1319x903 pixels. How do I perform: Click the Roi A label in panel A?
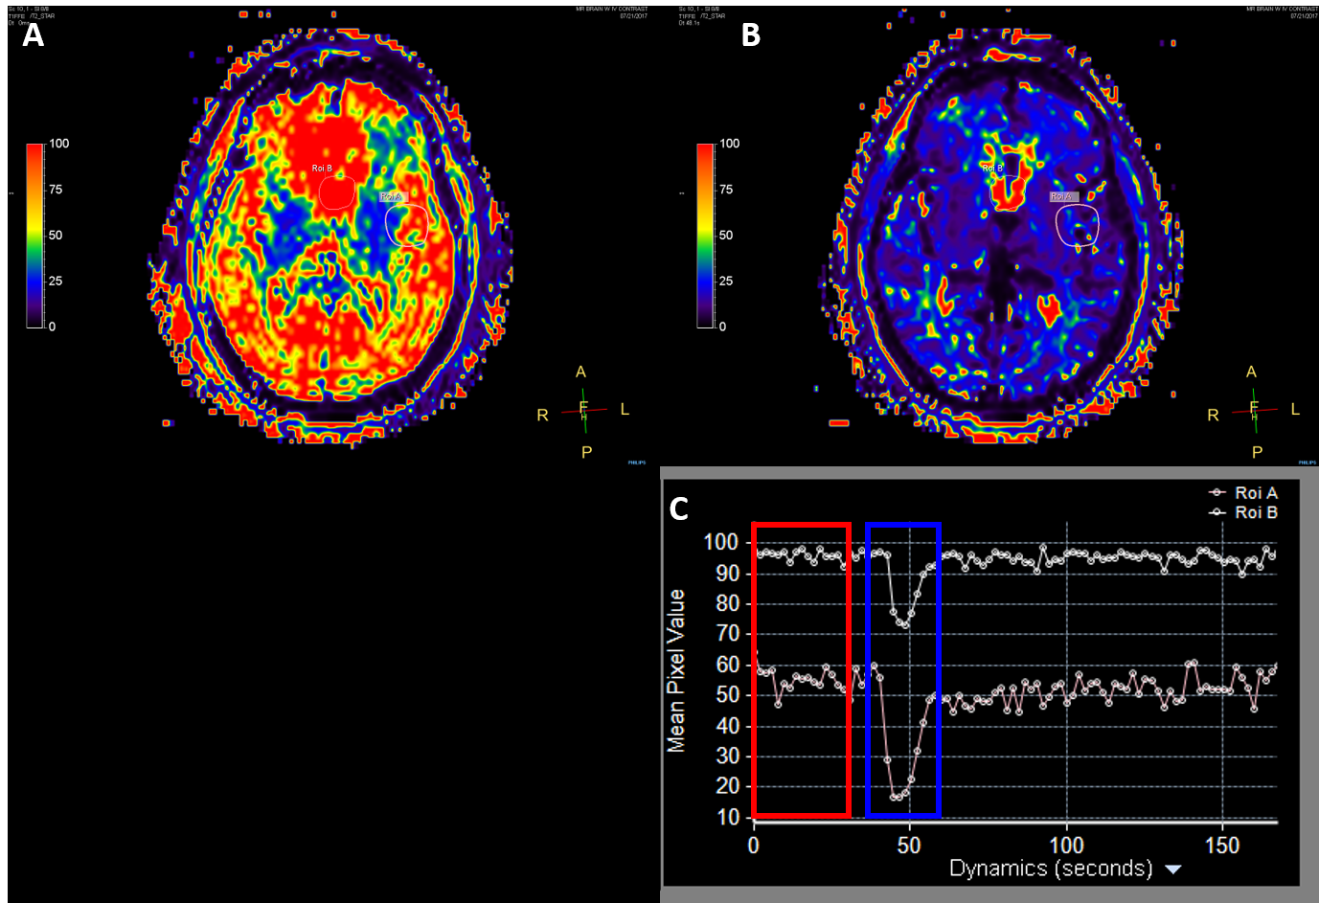pos(392,196)
